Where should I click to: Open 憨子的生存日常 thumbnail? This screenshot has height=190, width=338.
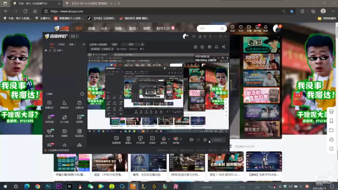pos(261,95)
